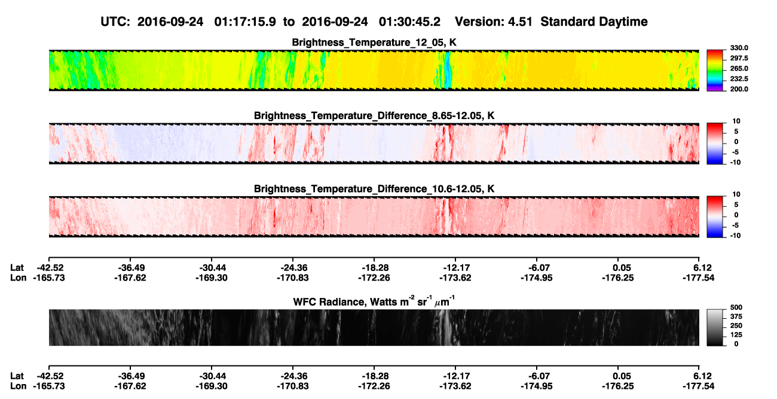The image size is (777, 399).
Task: Click Lon -165.73 on the bottom axis
Action: pyautogui.click(x=48, y=386)
